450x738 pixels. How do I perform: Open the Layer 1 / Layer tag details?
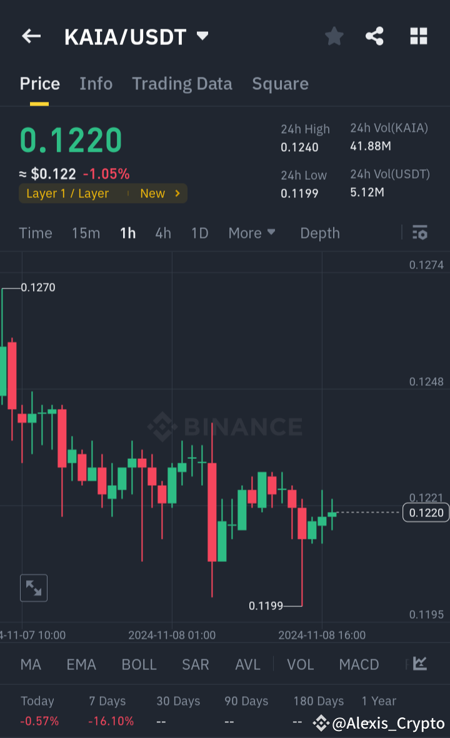tap(102, 193)
